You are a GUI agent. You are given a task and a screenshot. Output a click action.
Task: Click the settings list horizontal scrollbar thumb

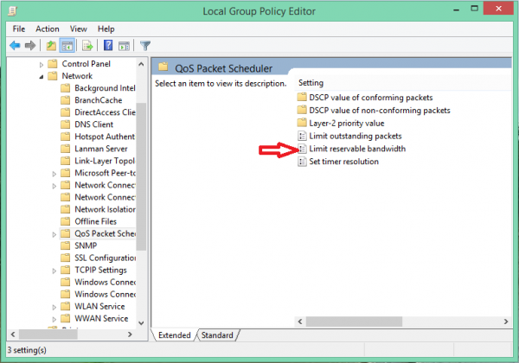click(x=354, y=322)
